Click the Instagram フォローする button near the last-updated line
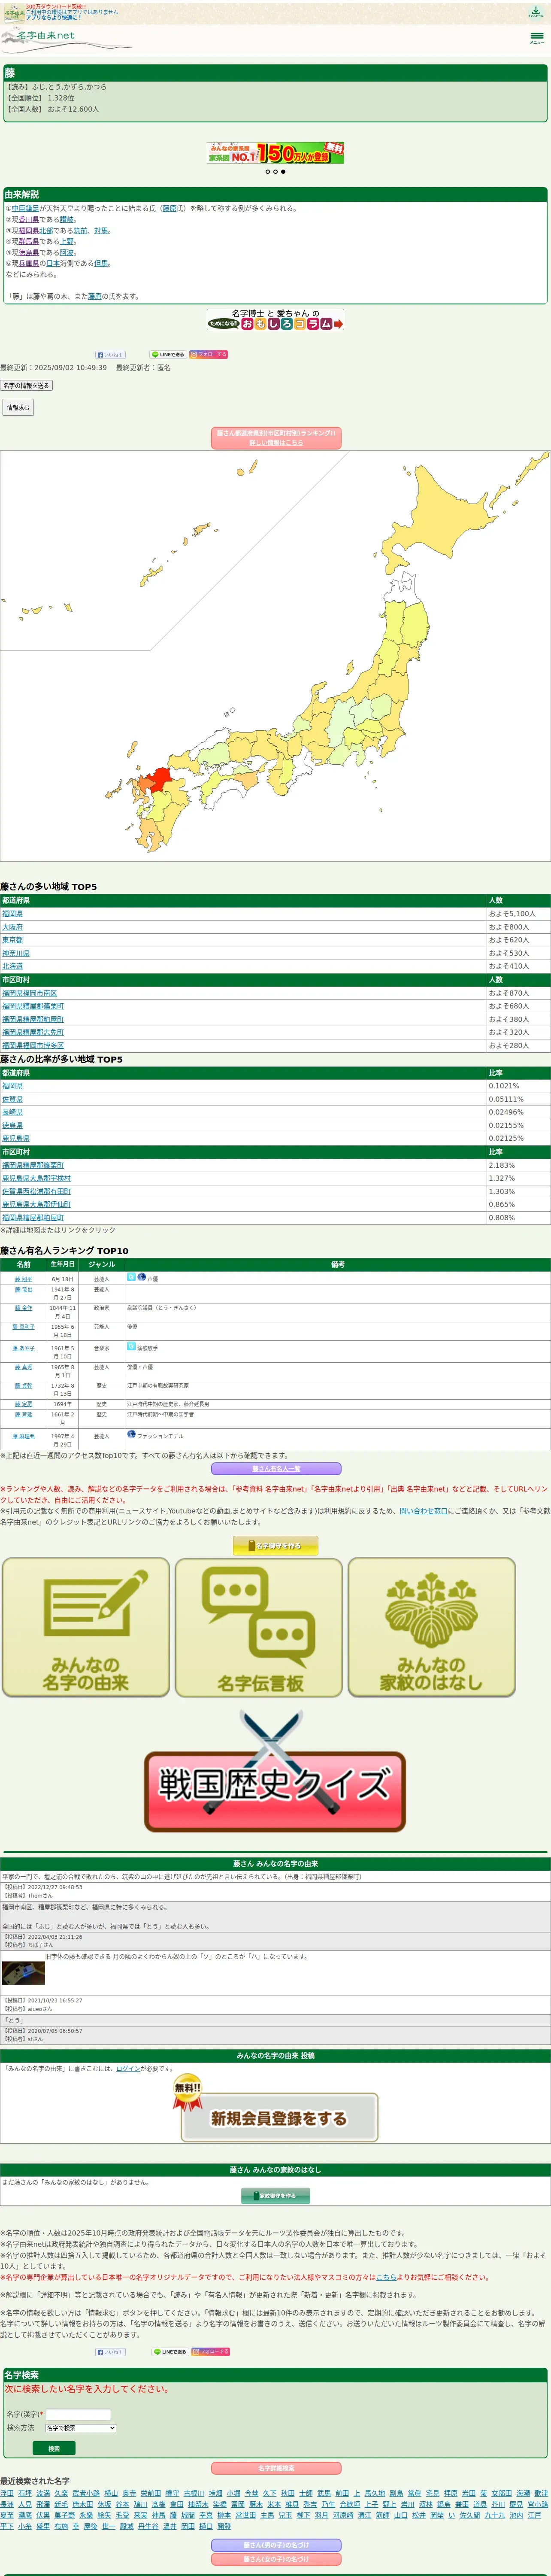551x2576 pixels. point(209,354)
